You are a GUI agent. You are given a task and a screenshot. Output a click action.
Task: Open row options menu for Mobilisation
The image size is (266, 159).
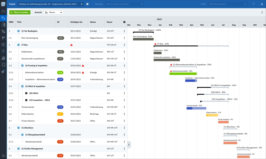[124, 52]
